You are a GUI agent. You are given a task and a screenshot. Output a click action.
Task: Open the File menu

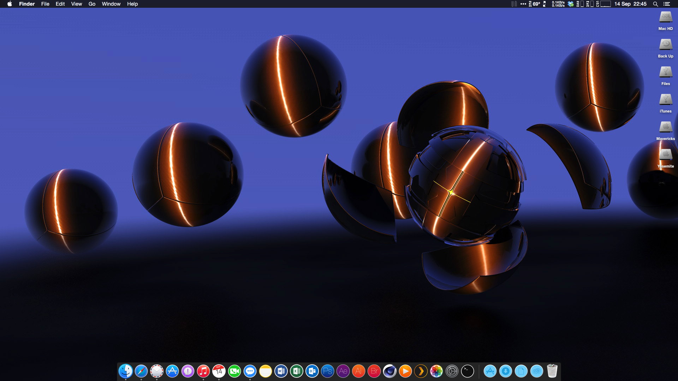pyautogui.click(x=45, y=4)
